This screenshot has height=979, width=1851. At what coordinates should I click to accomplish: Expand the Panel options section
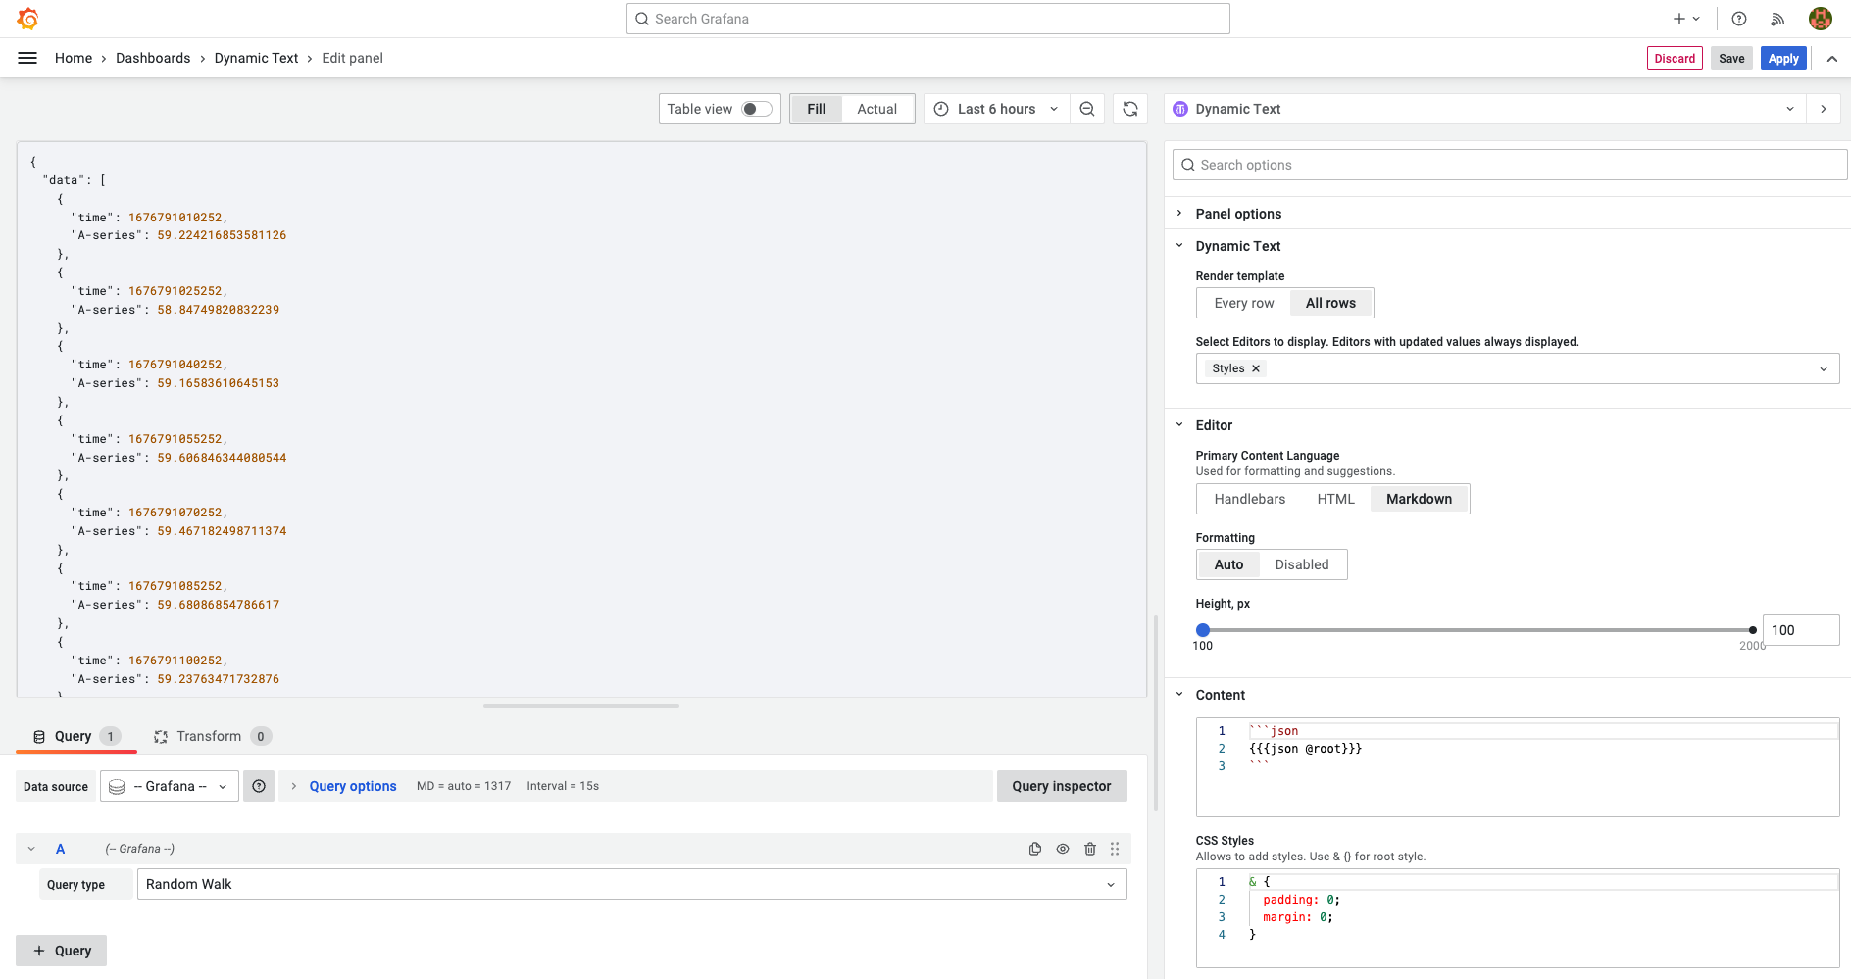click(1238, 214)
